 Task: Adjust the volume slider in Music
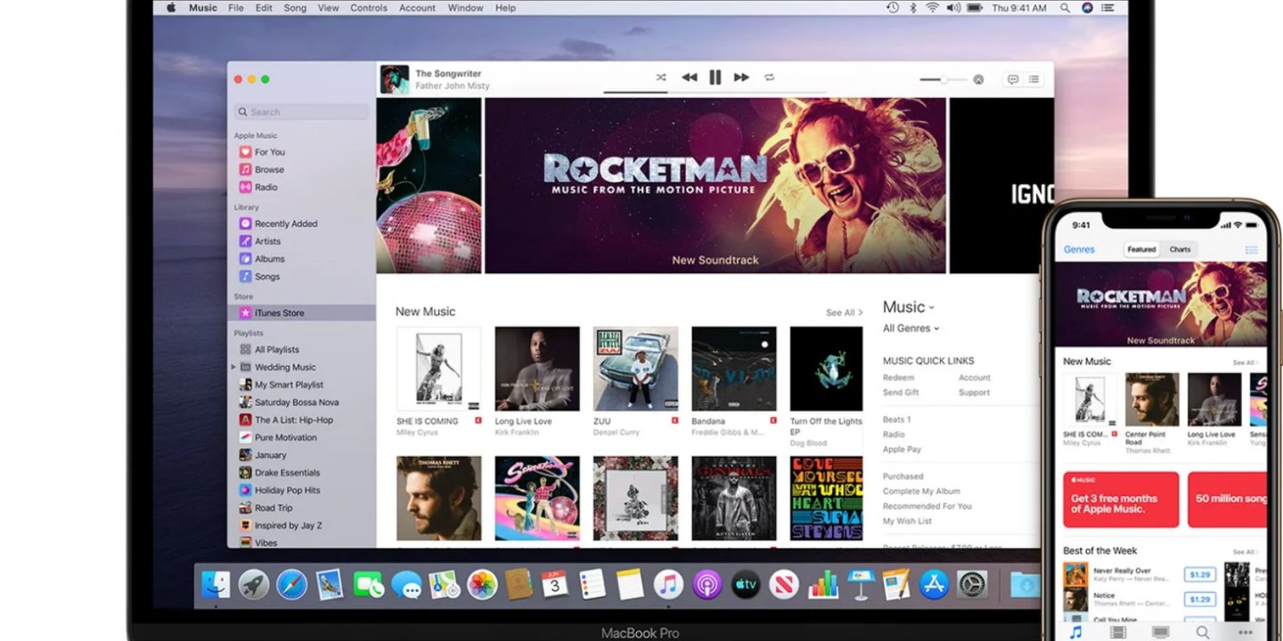944,80
